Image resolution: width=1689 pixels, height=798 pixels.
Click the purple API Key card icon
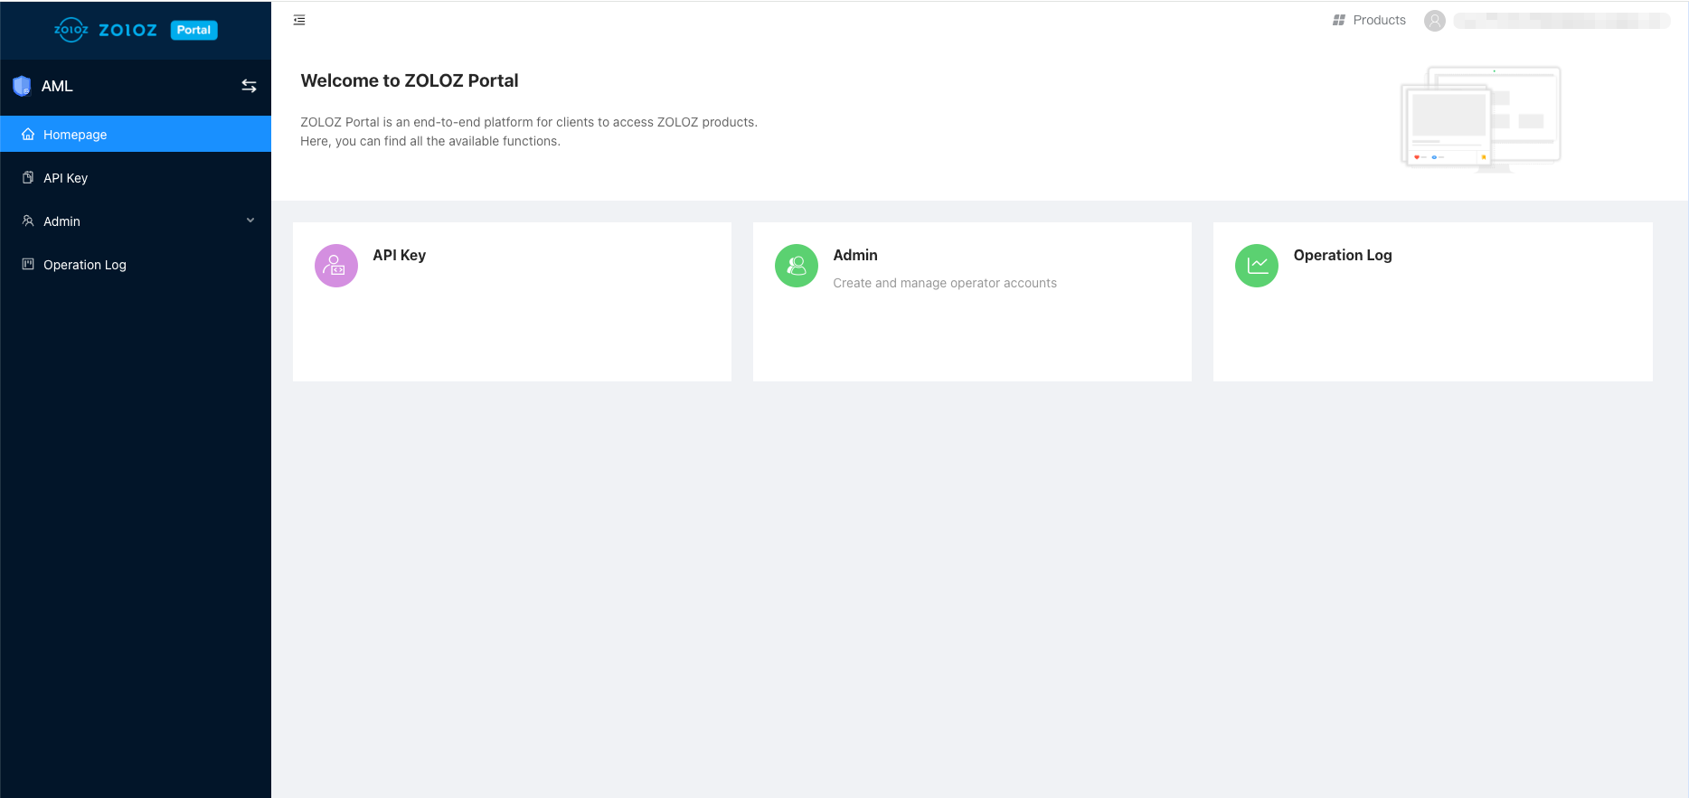click(x=336, y=266)
